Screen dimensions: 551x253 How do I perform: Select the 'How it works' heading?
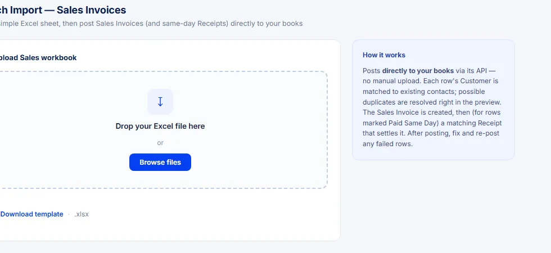(x=383, y=55)
